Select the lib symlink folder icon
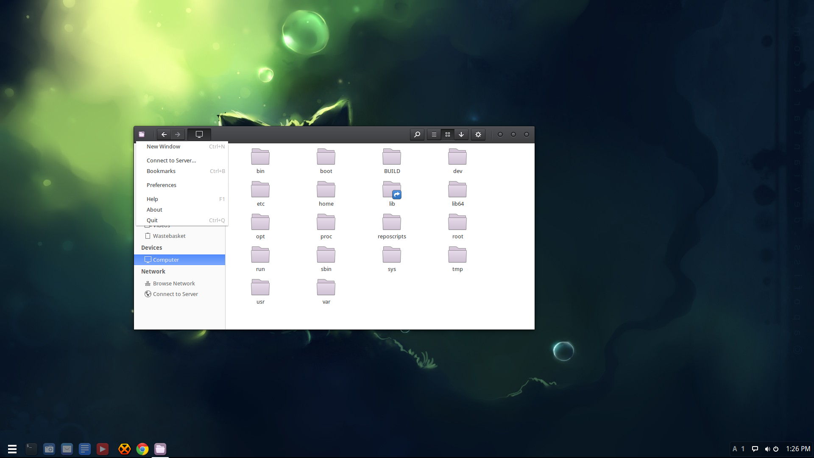This screenshot has width=814, height=458. 392,189
